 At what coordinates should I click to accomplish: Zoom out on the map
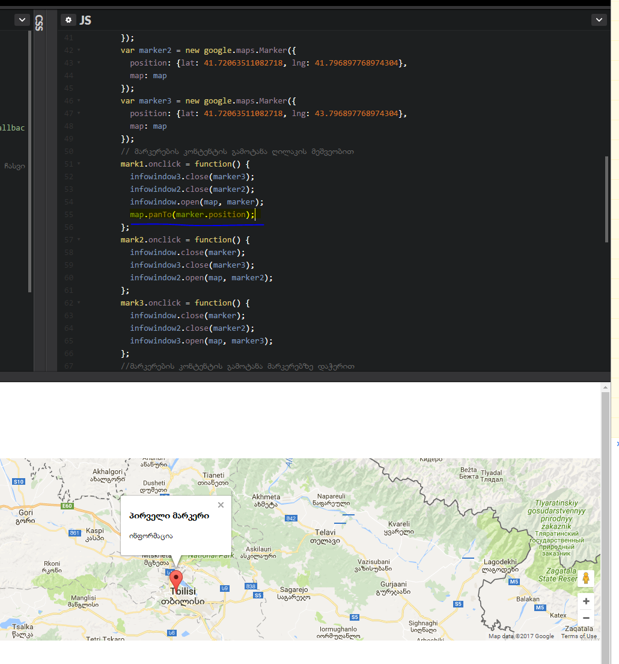[x=585, y=618]
